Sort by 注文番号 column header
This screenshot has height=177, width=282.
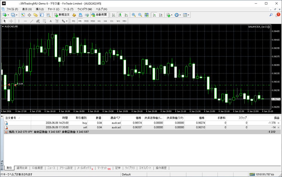click(17, 118)
